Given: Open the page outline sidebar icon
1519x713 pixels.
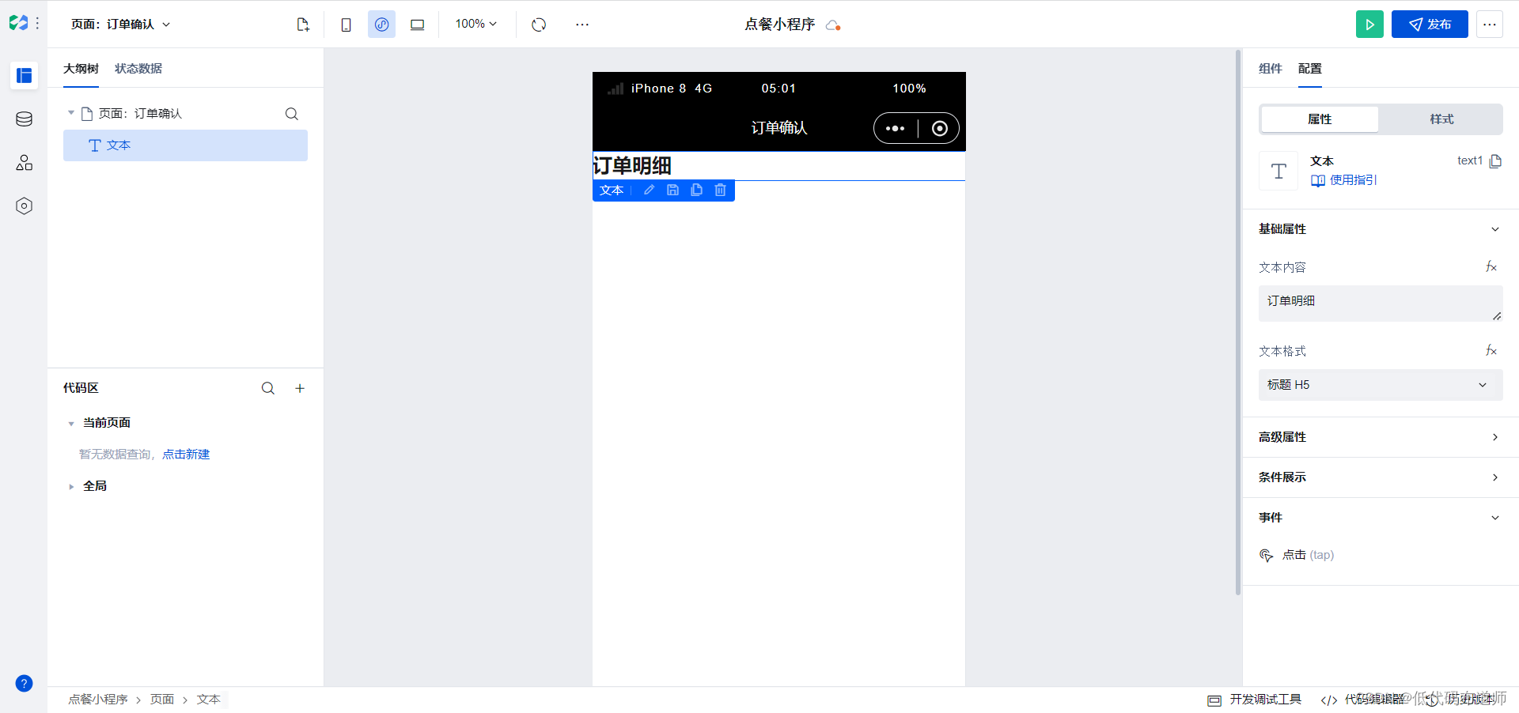Looking at the screenshot, I should (x=25, y=75).
